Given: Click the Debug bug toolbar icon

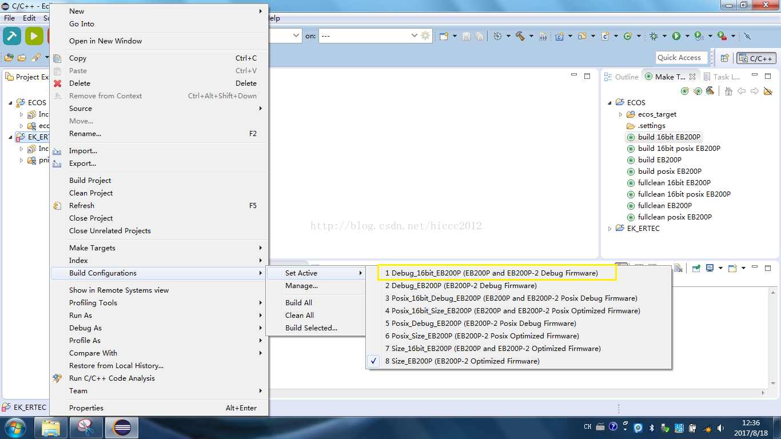Looking at the screenshot, I should click(x=654, y=36).
